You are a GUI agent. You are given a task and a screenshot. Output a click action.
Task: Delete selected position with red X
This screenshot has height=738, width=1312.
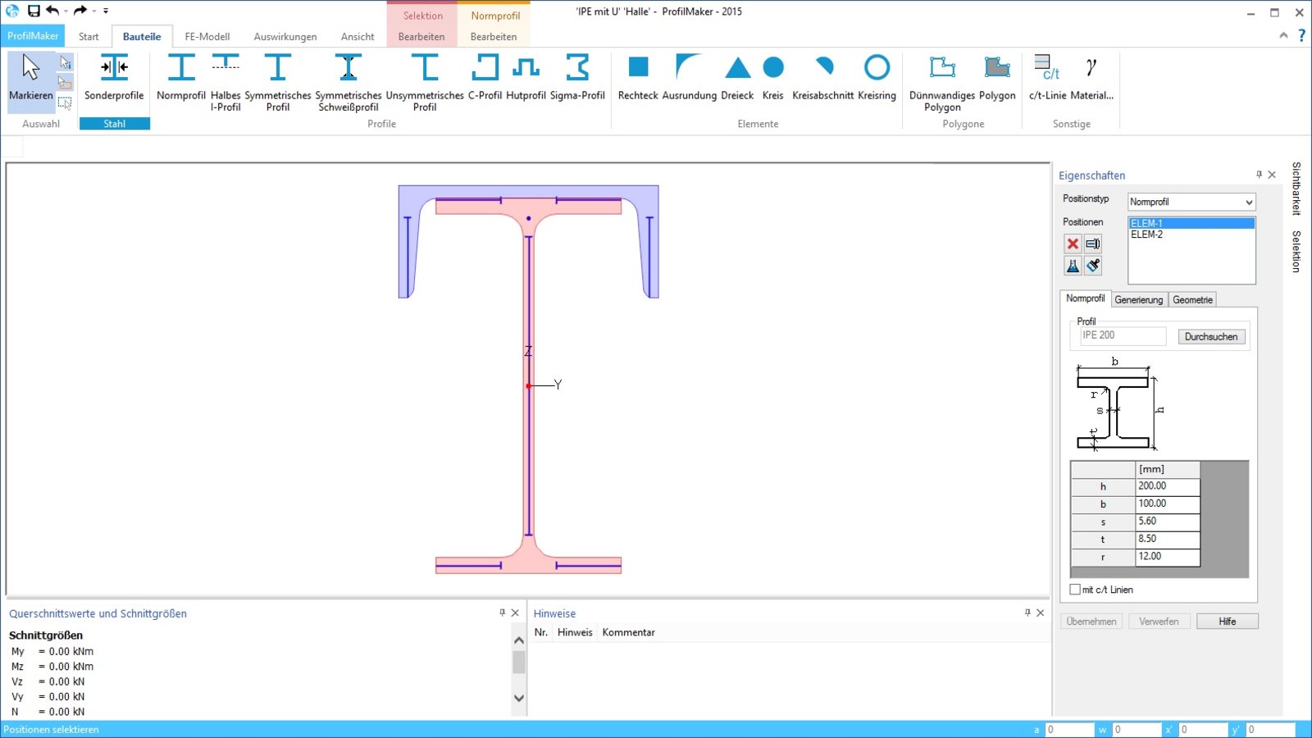click(x=1073, y=244)
